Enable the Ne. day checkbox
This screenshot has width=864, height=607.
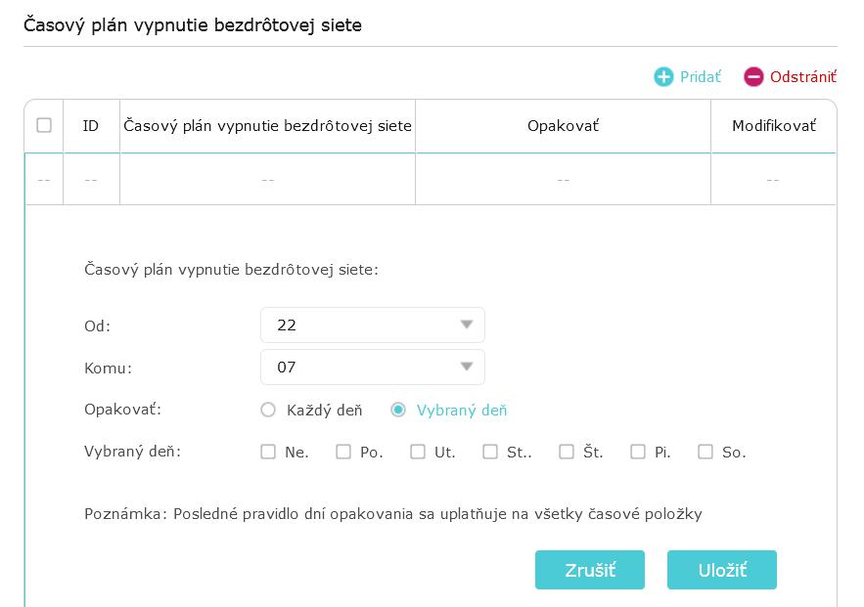(268, 452)
